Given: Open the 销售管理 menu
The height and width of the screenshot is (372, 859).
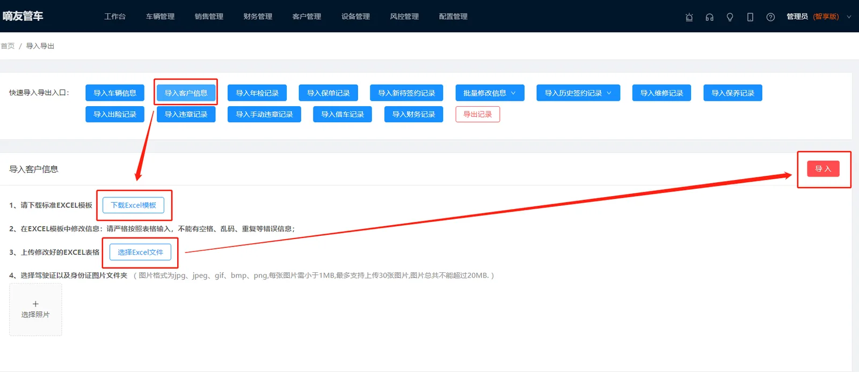Looking at the screenshot, I should pyautogui.click(x=209, y=17).
